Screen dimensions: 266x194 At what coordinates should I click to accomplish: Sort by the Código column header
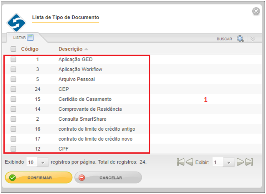pos(30,49)
